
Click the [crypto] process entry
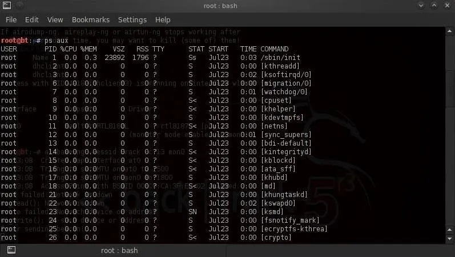pos(276,238)
